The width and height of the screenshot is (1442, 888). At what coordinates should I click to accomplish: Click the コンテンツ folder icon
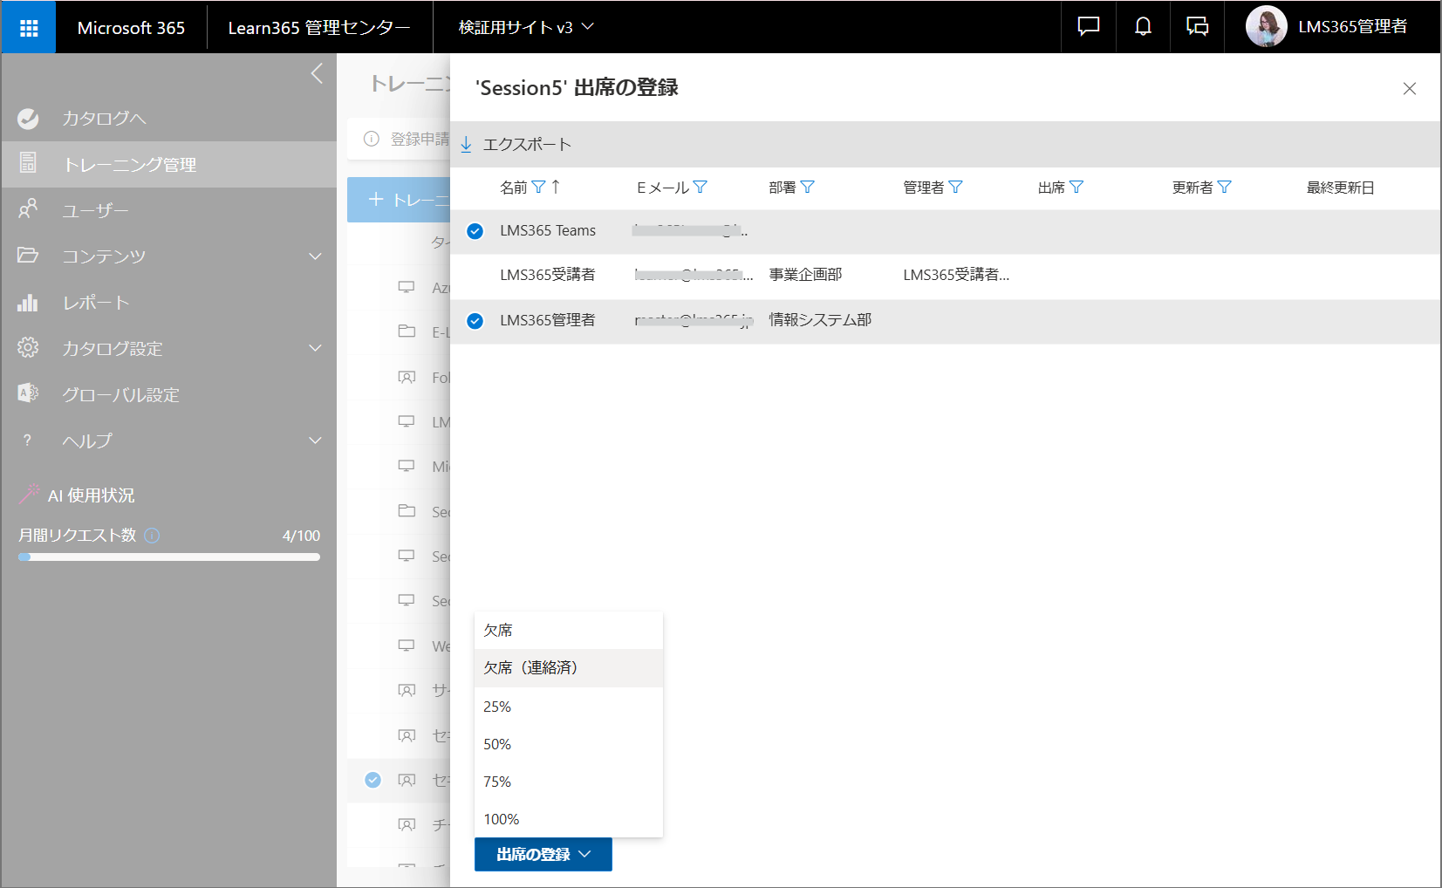click(x=28, y=255)
